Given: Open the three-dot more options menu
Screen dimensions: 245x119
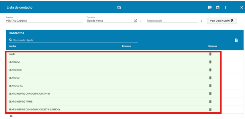Looking at the screenshot, I should pyautogui.click(x=226, y=8).
